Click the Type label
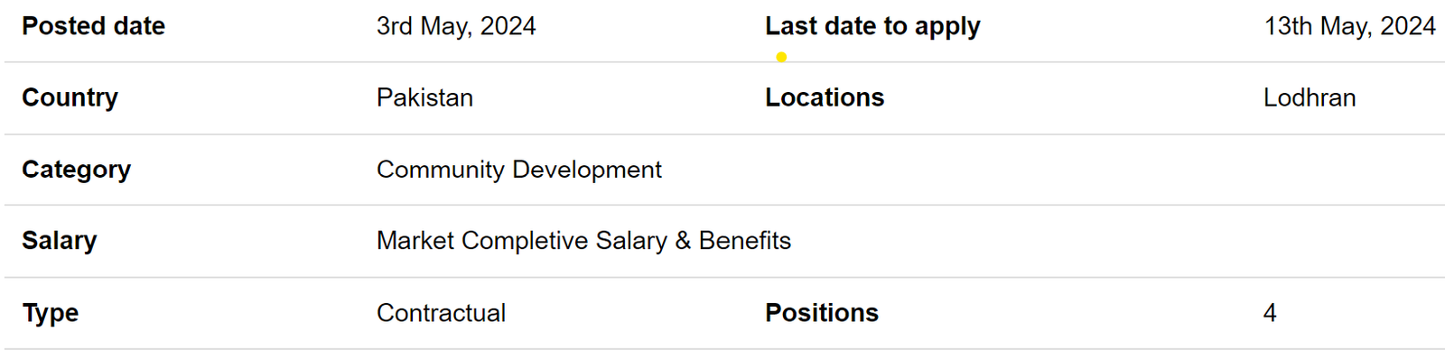The height and width of the screenshot is (350, 1445). (x=50, y=313)
